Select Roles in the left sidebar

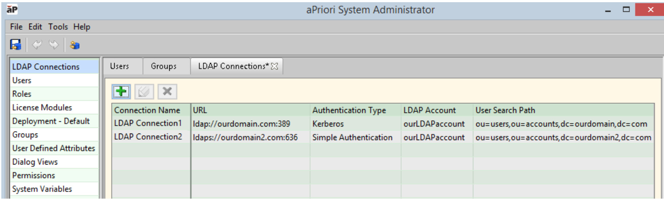tap(22, 94)
